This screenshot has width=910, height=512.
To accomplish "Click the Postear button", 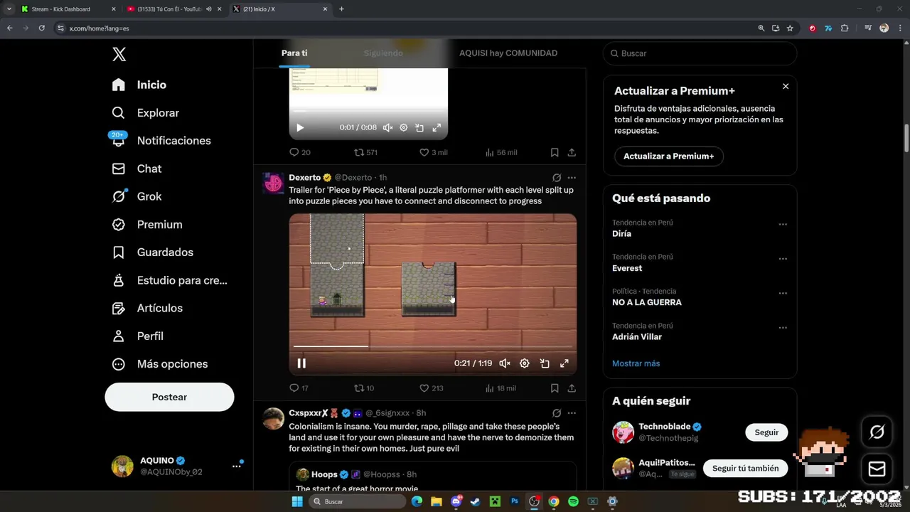I will click(169, 397).
